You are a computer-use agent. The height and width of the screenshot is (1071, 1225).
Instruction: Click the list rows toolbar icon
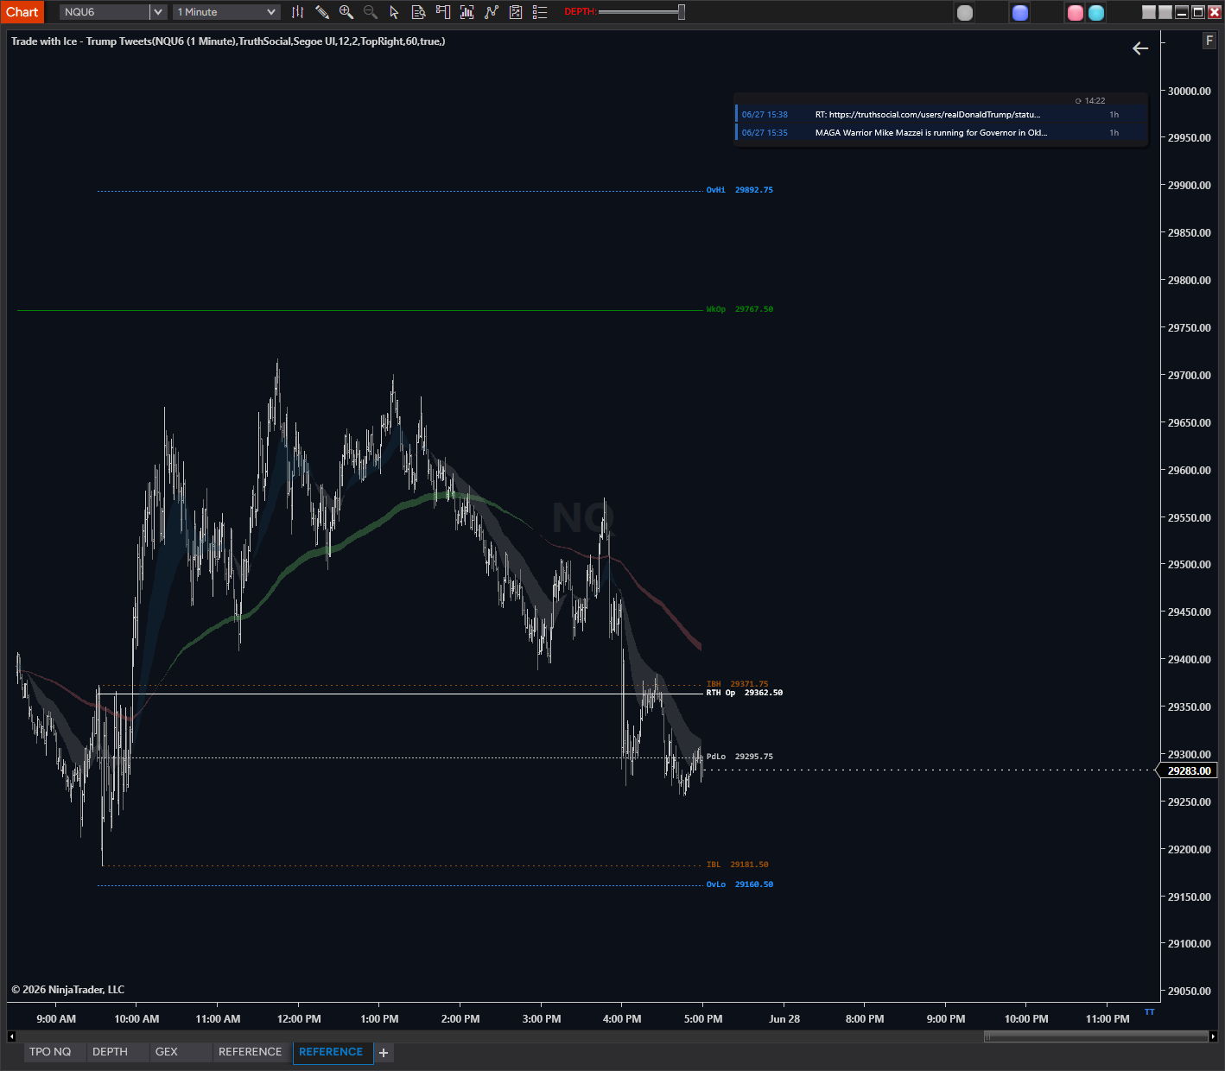tap(540, 12)
